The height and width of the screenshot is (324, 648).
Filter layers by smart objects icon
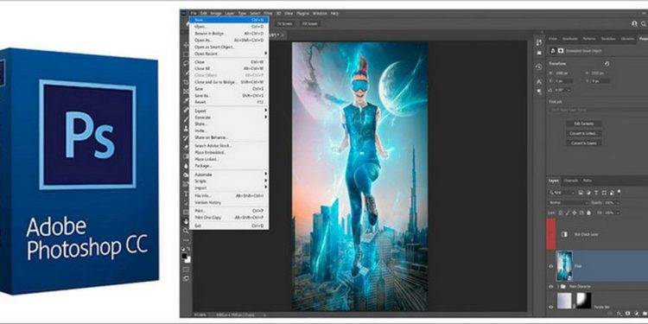612,193
